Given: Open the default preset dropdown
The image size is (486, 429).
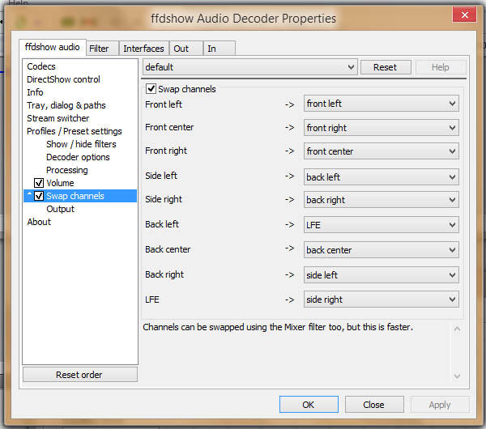Looking at the screenshot, I should (x=250, y=67).
